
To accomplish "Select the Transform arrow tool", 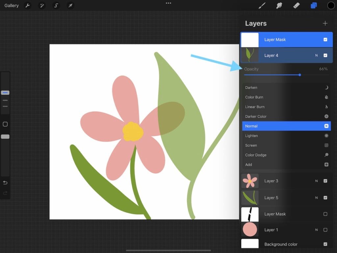I will coord(70,5).
